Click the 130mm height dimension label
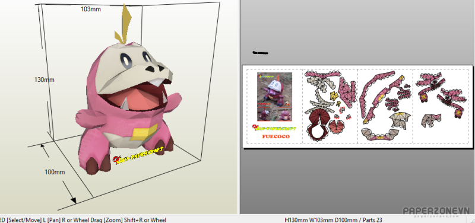475x223 pixels. click(x=44, y=80)
